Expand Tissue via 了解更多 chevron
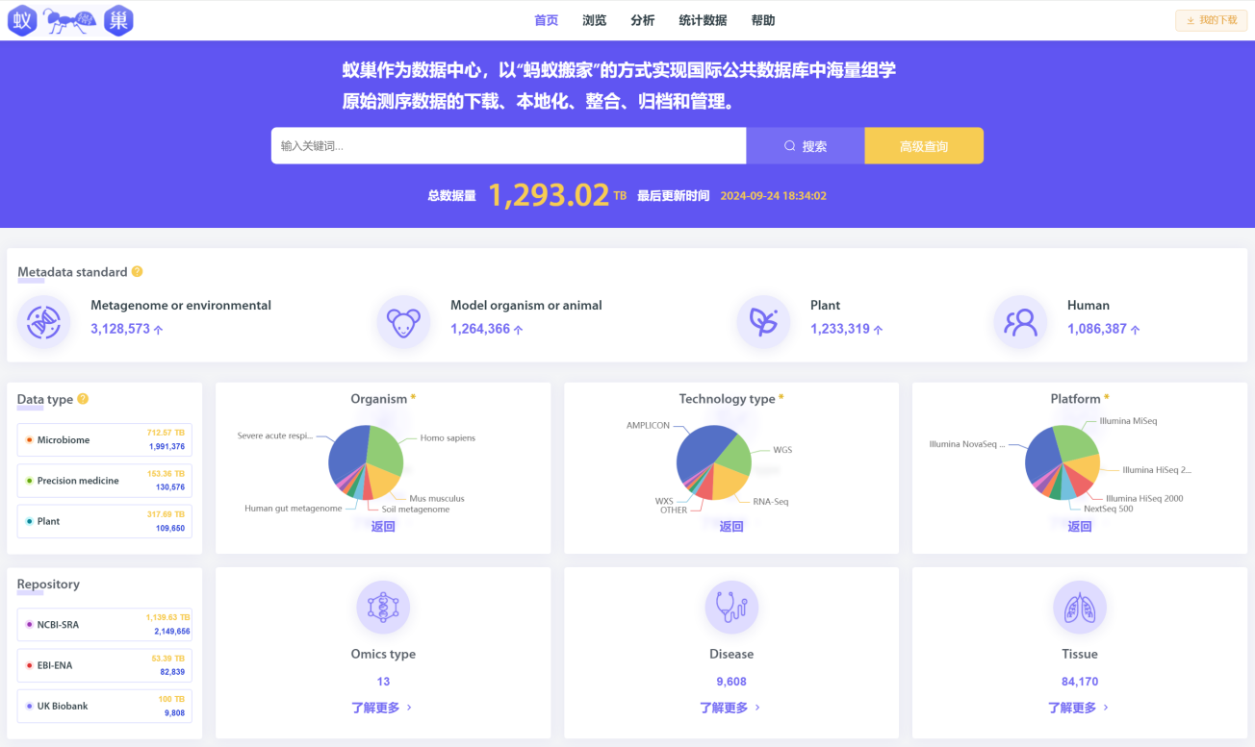The image size is (1255, 747). tap(1106, 708)
